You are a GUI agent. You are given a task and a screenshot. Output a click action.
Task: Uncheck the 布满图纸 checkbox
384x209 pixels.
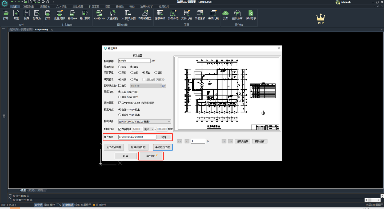[x=120, y=129]
